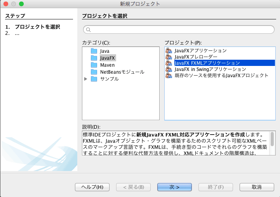Close the 新規プロジェクト dialog with red button
Image resolution: width=280 pixels, height=197 pixels.
[x=6, y=4]
